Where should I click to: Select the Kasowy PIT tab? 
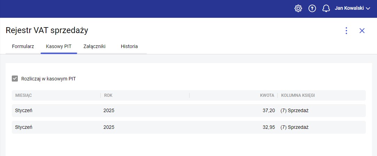pos(59,46)
